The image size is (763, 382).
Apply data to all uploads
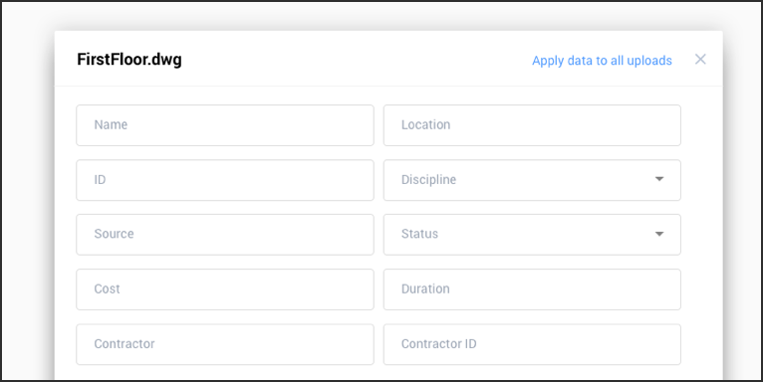tap(602, 61)
